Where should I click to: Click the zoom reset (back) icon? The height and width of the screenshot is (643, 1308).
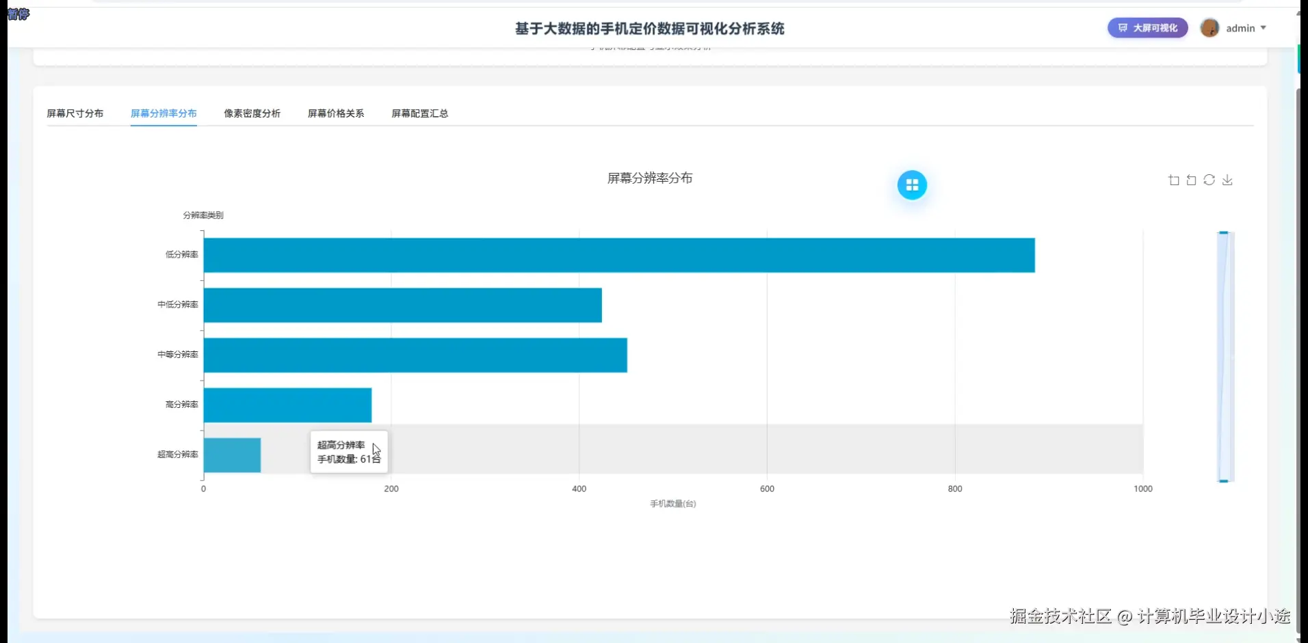point(1192,180)
